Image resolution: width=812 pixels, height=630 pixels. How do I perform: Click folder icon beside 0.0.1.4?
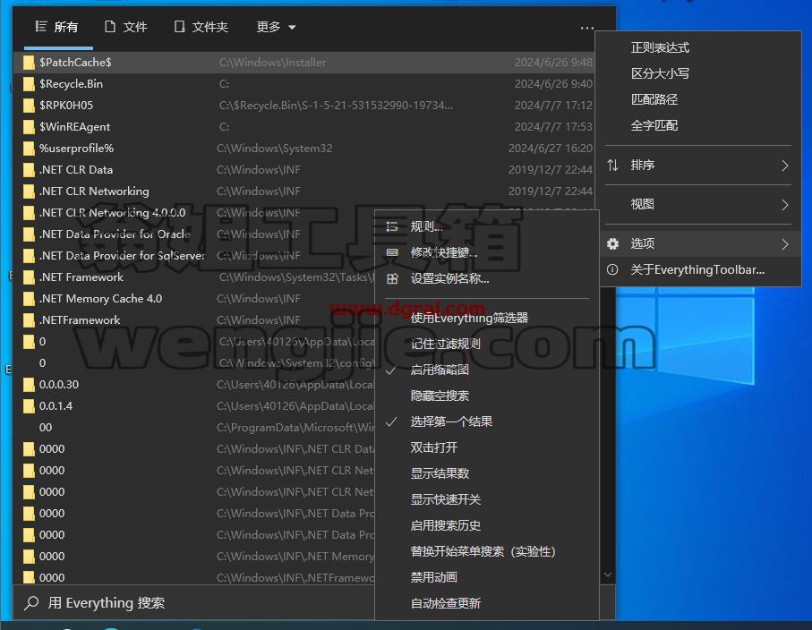pos(29,406)
